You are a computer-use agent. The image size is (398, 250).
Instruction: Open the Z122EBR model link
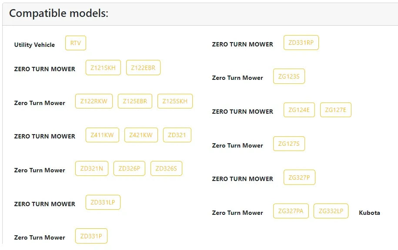(x=143, y=68)
